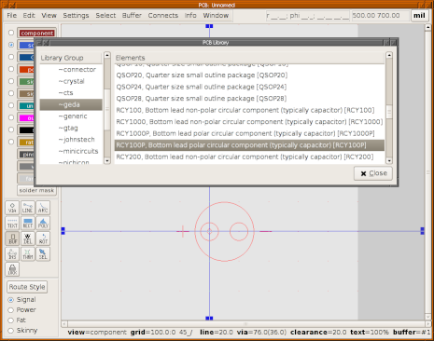Screen dimensions: 434x341
Task: Select the ~gtag library group
Action: point(71,128)
